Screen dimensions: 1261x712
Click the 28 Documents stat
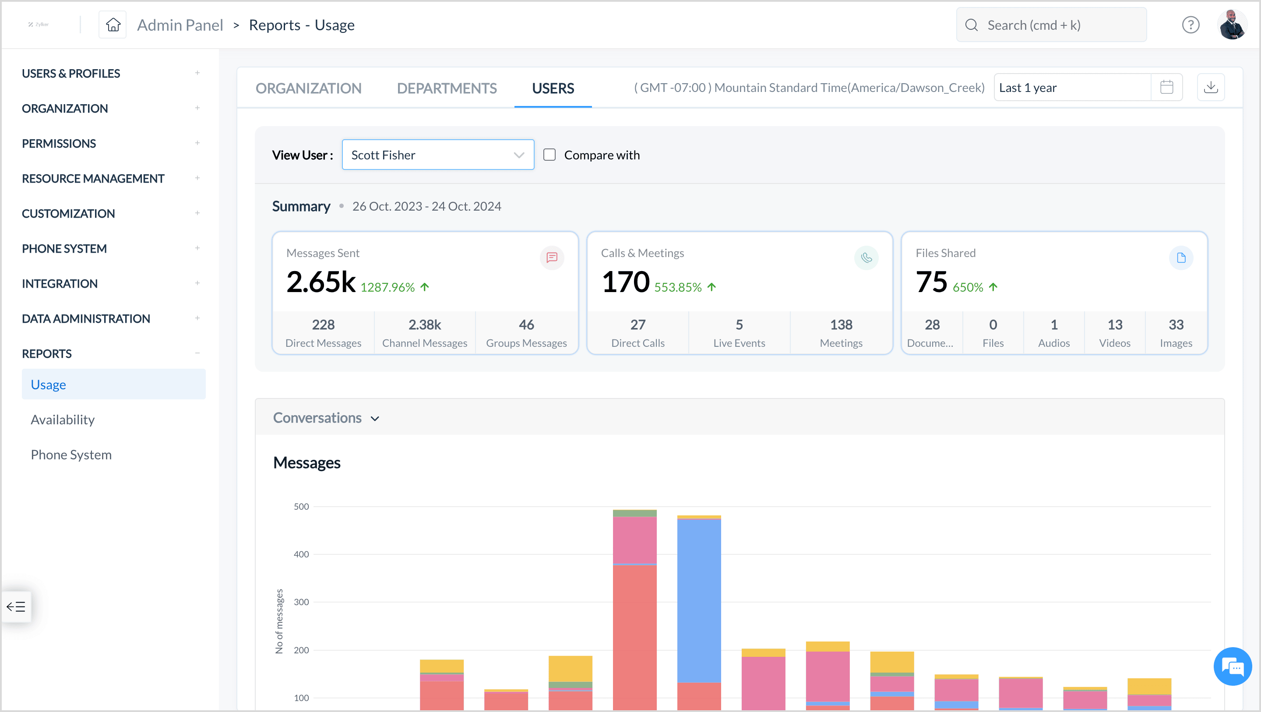pyautogui.click(x=932, y=332)
